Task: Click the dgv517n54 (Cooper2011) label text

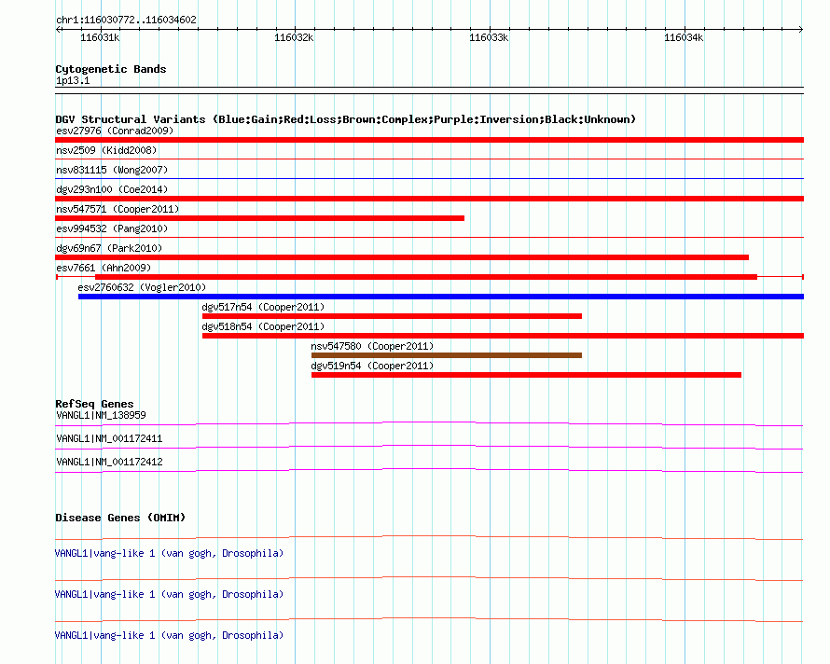Action: coord(263,307)
